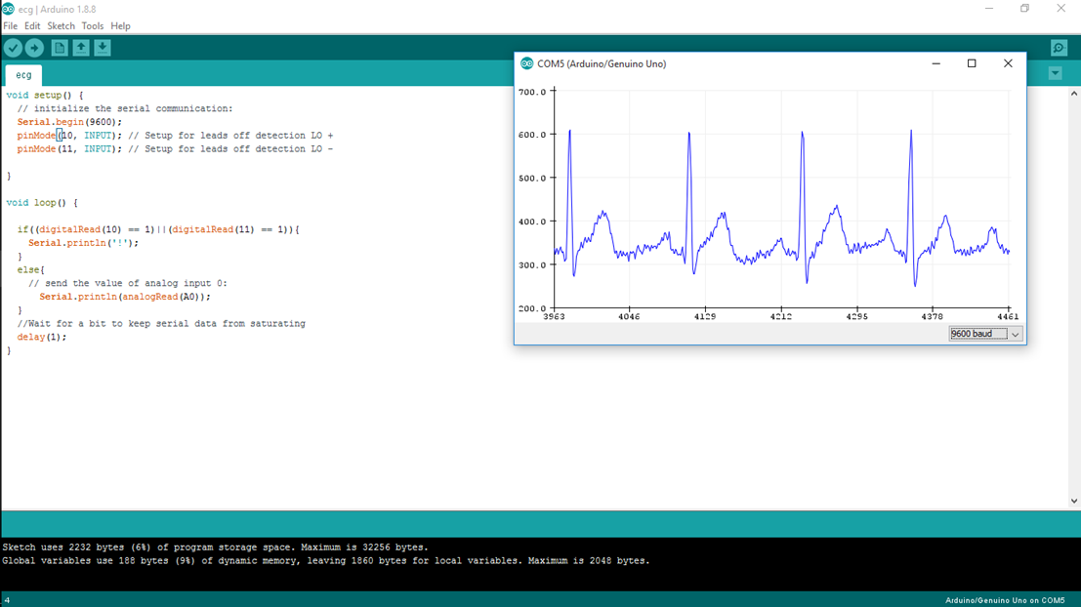Open the tab options dropdown arrow
The height and width of the screenshot is (607, 1081).
pos(1055,73)
